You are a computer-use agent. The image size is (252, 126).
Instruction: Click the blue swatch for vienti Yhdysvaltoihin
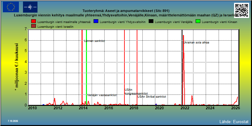96,22
